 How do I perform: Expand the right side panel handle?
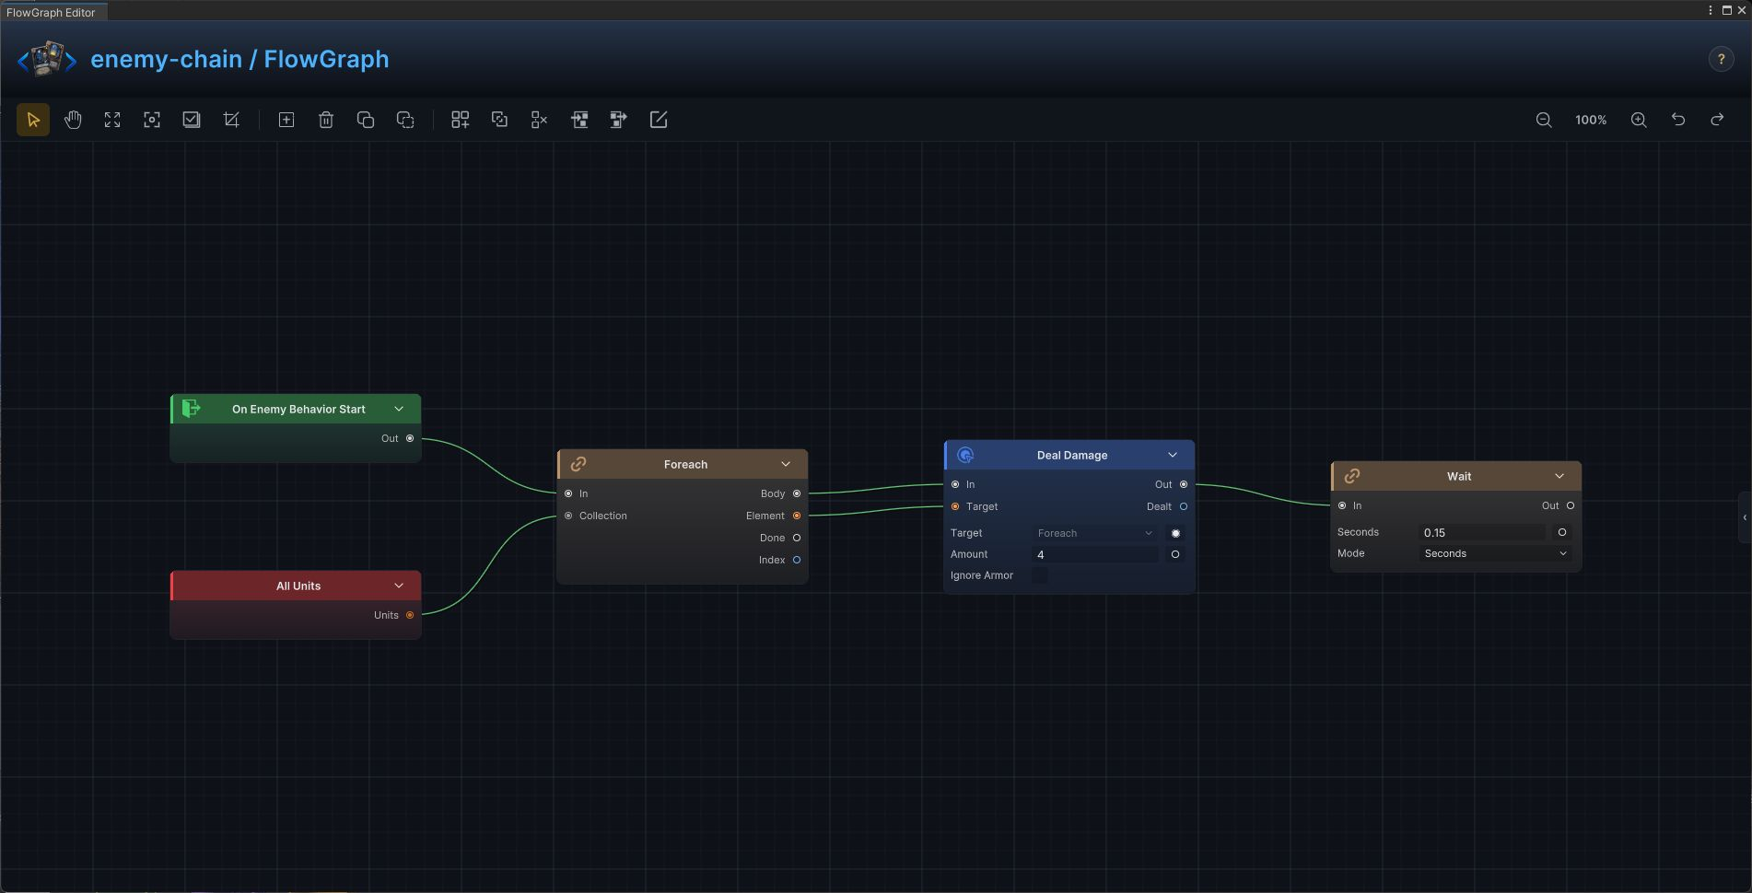[1745, 517]
